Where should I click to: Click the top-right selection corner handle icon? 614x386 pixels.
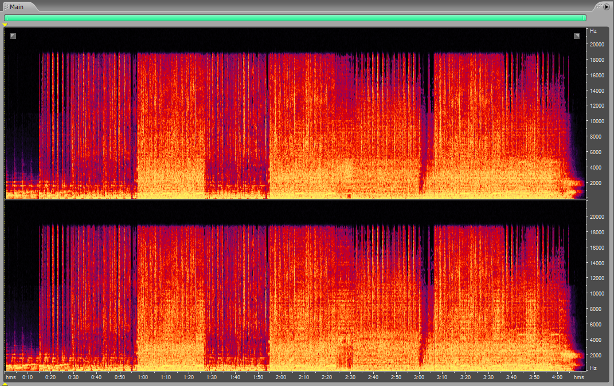pos(577,36)
